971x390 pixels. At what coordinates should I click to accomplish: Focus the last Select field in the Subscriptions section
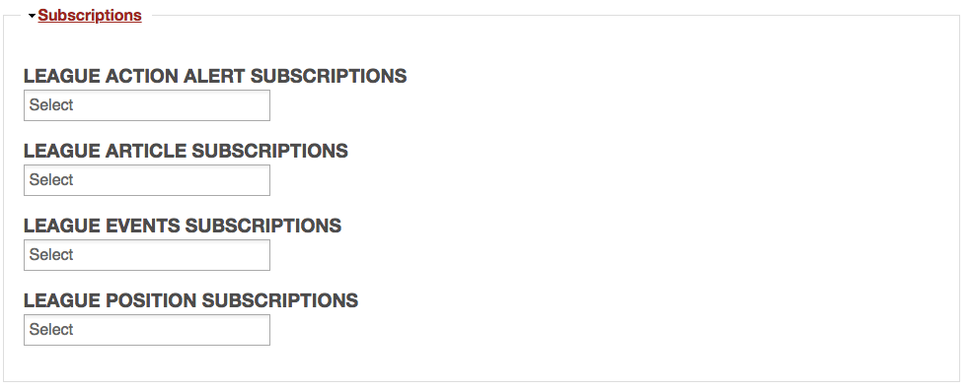pos(147,329)
